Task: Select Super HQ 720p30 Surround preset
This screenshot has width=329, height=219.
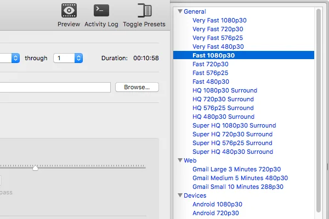Action: coord(232,134)
